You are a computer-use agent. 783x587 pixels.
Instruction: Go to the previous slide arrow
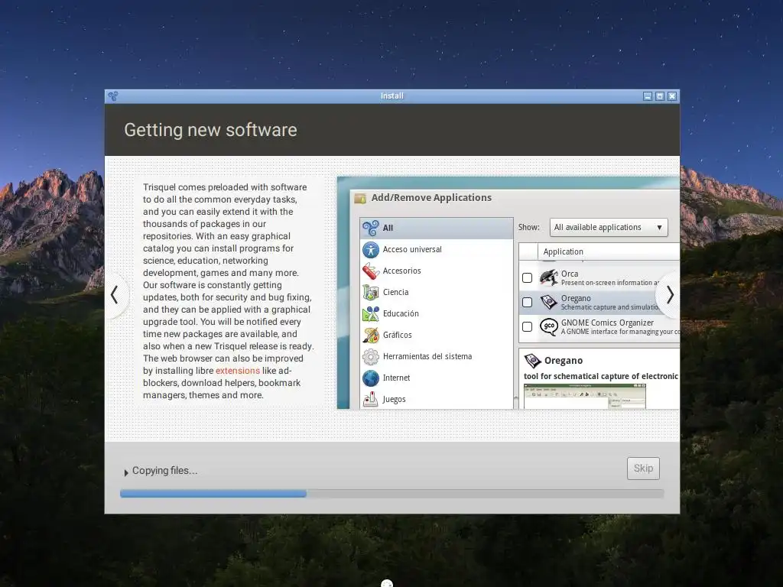coord(115,294)
